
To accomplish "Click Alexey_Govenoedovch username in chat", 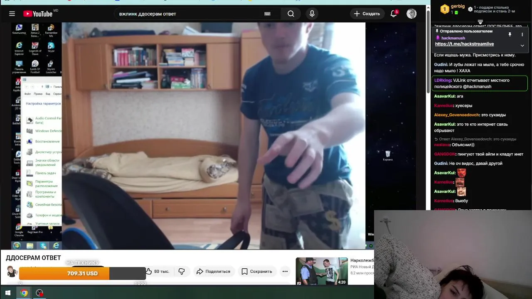I will [457, 115].
